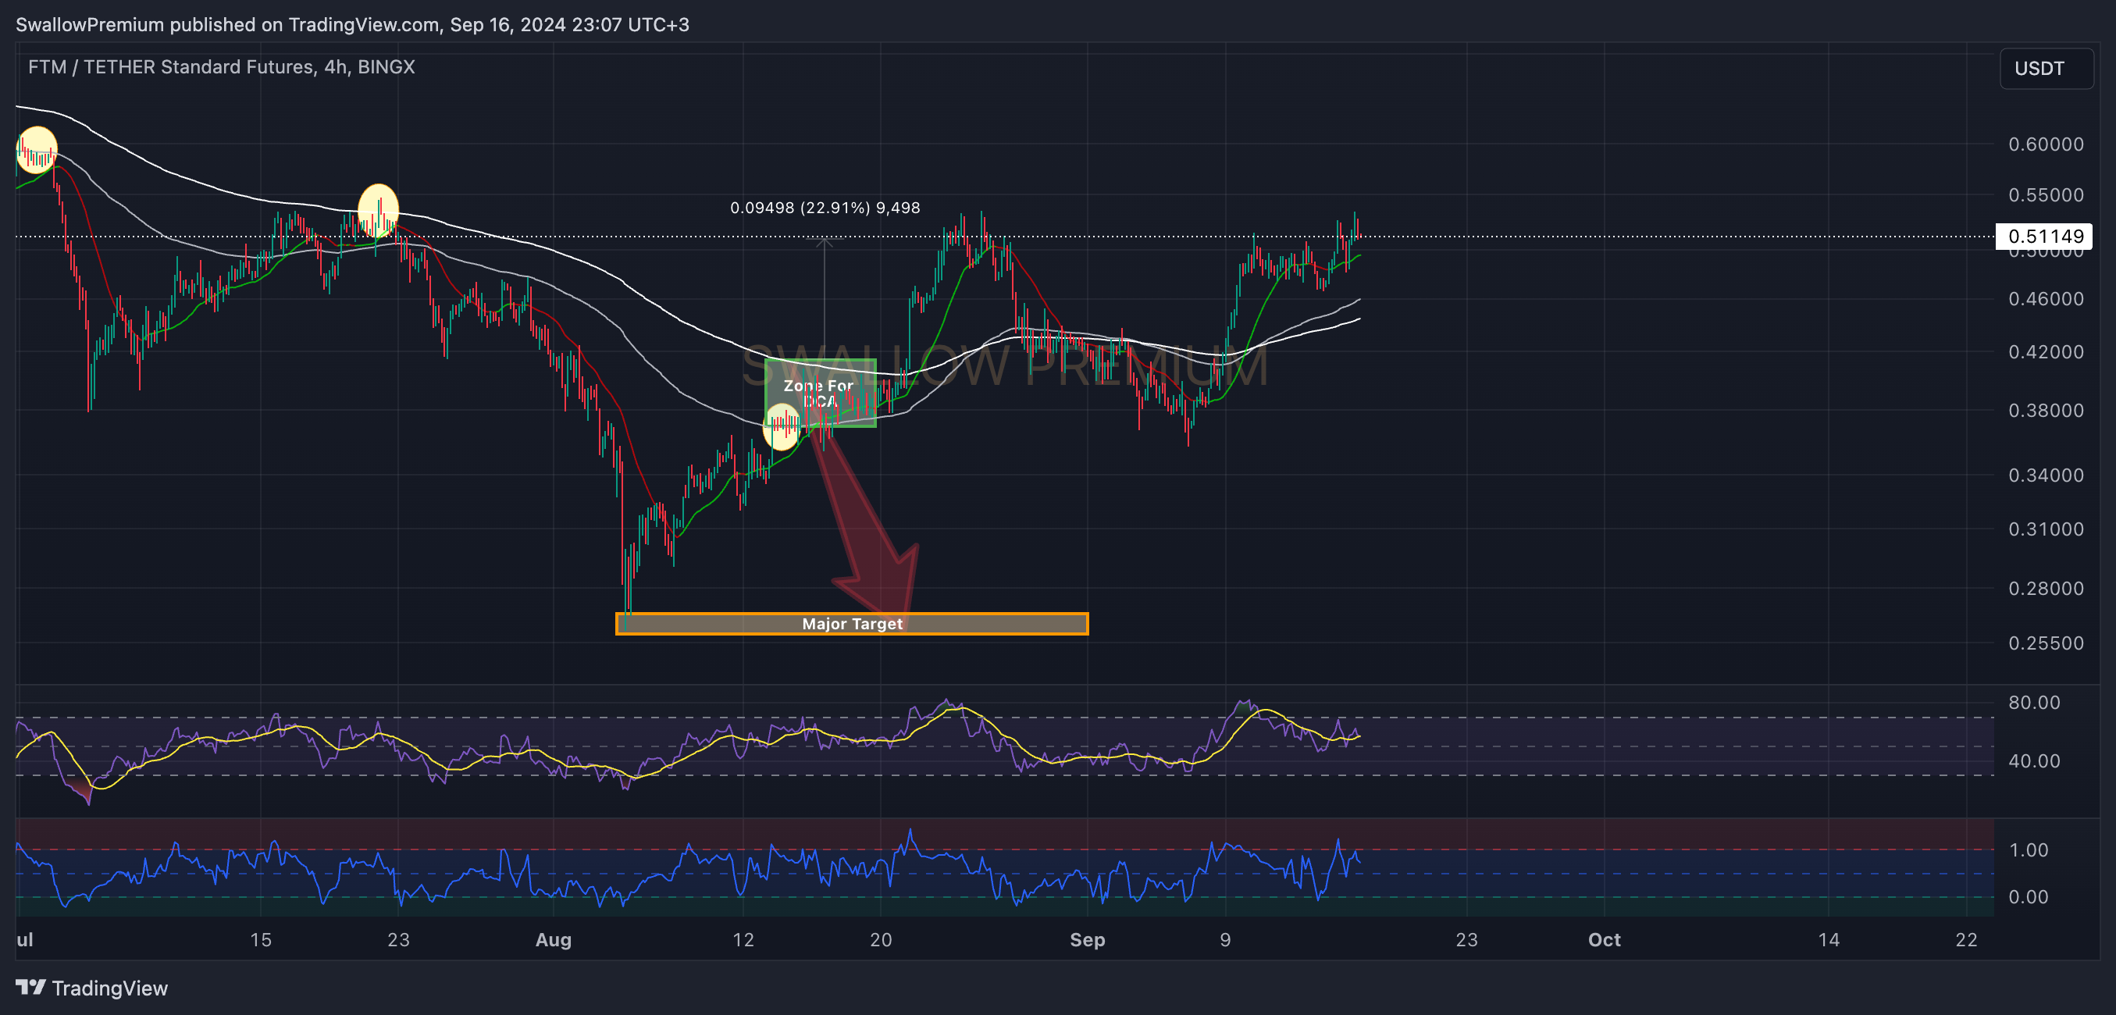This screenshot has height=1015, width=2116.
Task: Click the 1.00 oscillator axis label
Action: (2028, 851)
